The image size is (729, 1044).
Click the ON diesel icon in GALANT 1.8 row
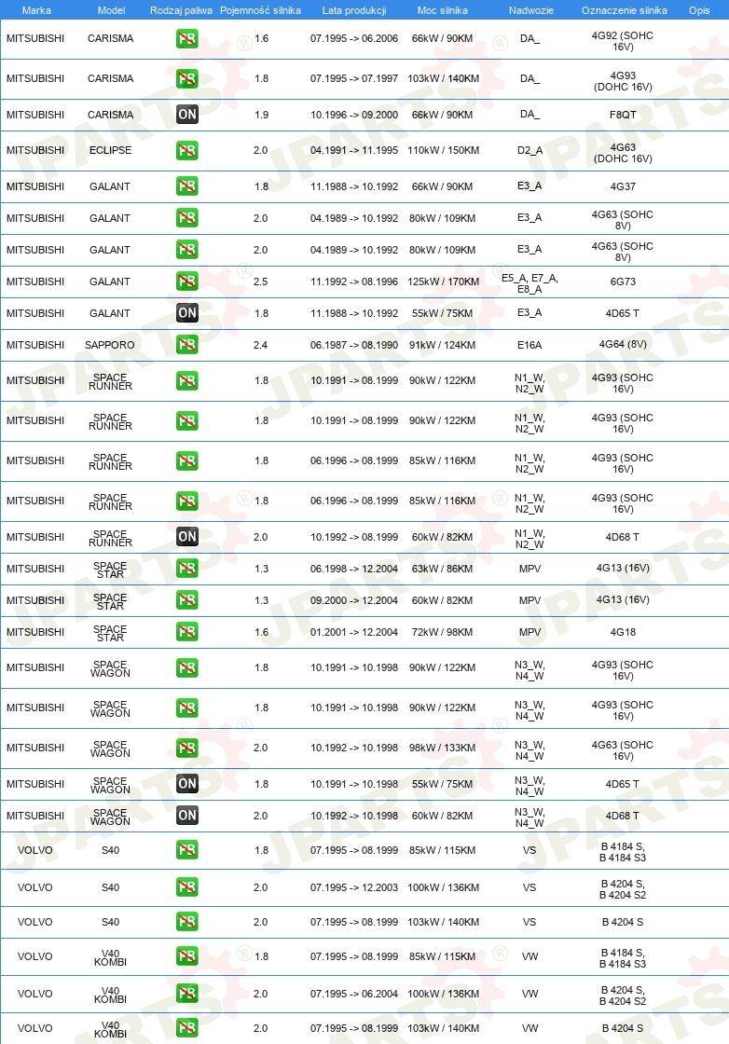(x=187, y=313)
